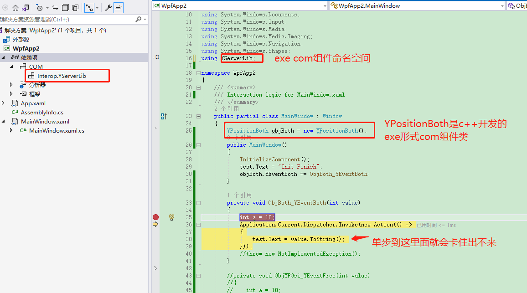The image size is (527, 293).
Task: Click the Solution Explorer search box
Action: pyautogui.click(x=68, y=19)
